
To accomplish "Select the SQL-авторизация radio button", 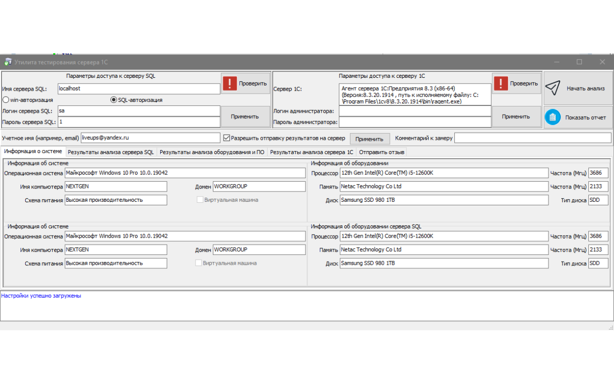I will click(x=114, y=100).
